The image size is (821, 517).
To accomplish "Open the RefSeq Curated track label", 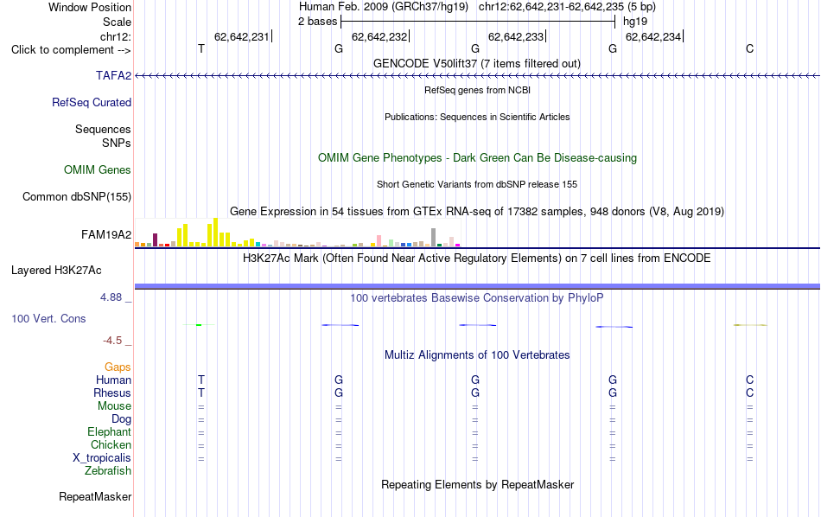I will [x=92, y=103].
